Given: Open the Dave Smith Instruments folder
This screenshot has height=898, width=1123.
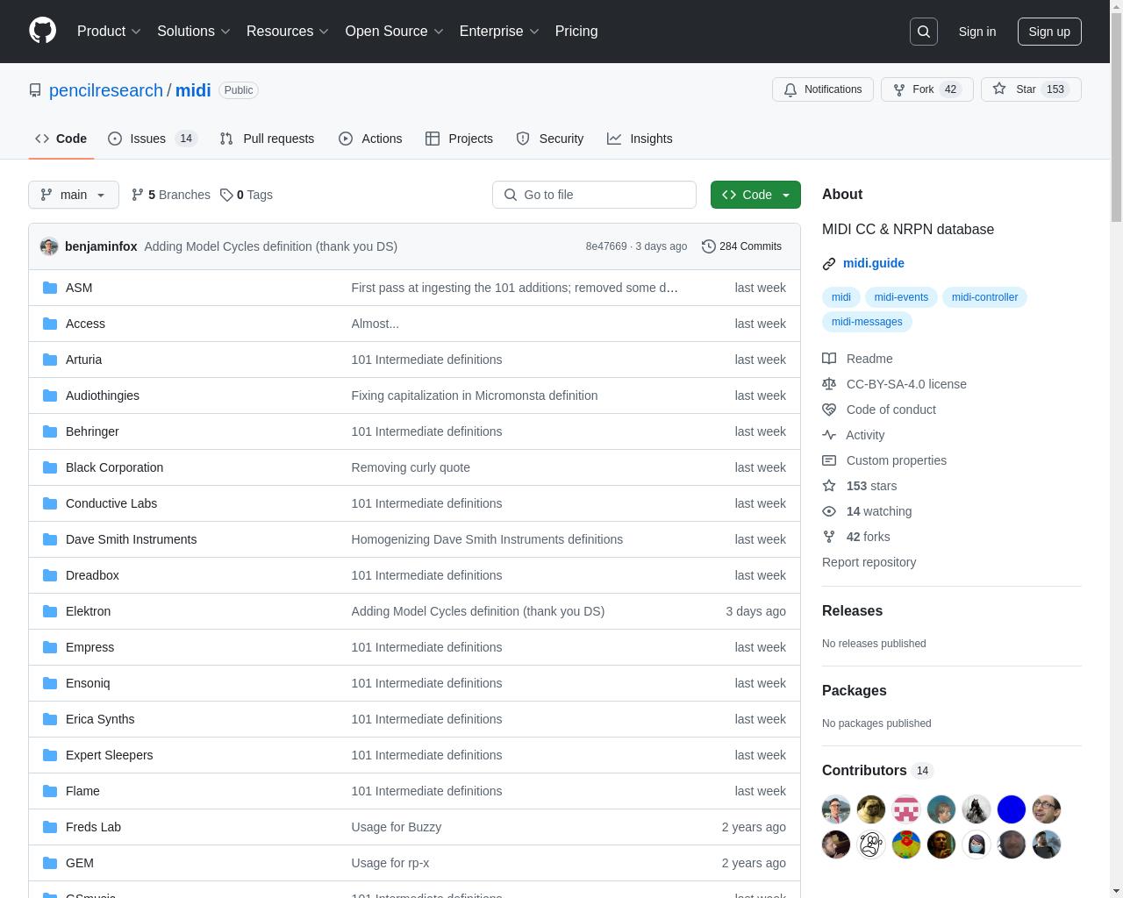Looking at the screenshot, I should click(x=131, y=539).
